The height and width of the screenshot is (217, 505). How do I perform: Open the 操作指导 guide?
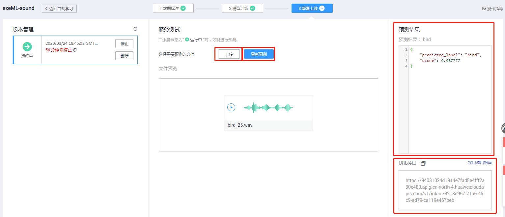(x=493, y=8)
